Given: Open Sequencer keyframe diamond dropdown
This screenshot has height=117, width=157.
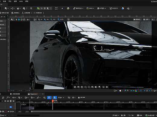Looking at the screenshot, I should (x=27, y=97).
